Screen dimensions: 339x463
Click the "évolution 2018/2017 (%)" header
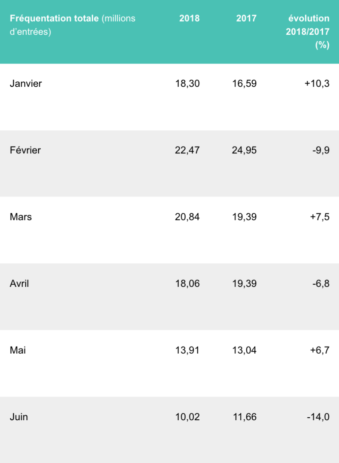308,32
